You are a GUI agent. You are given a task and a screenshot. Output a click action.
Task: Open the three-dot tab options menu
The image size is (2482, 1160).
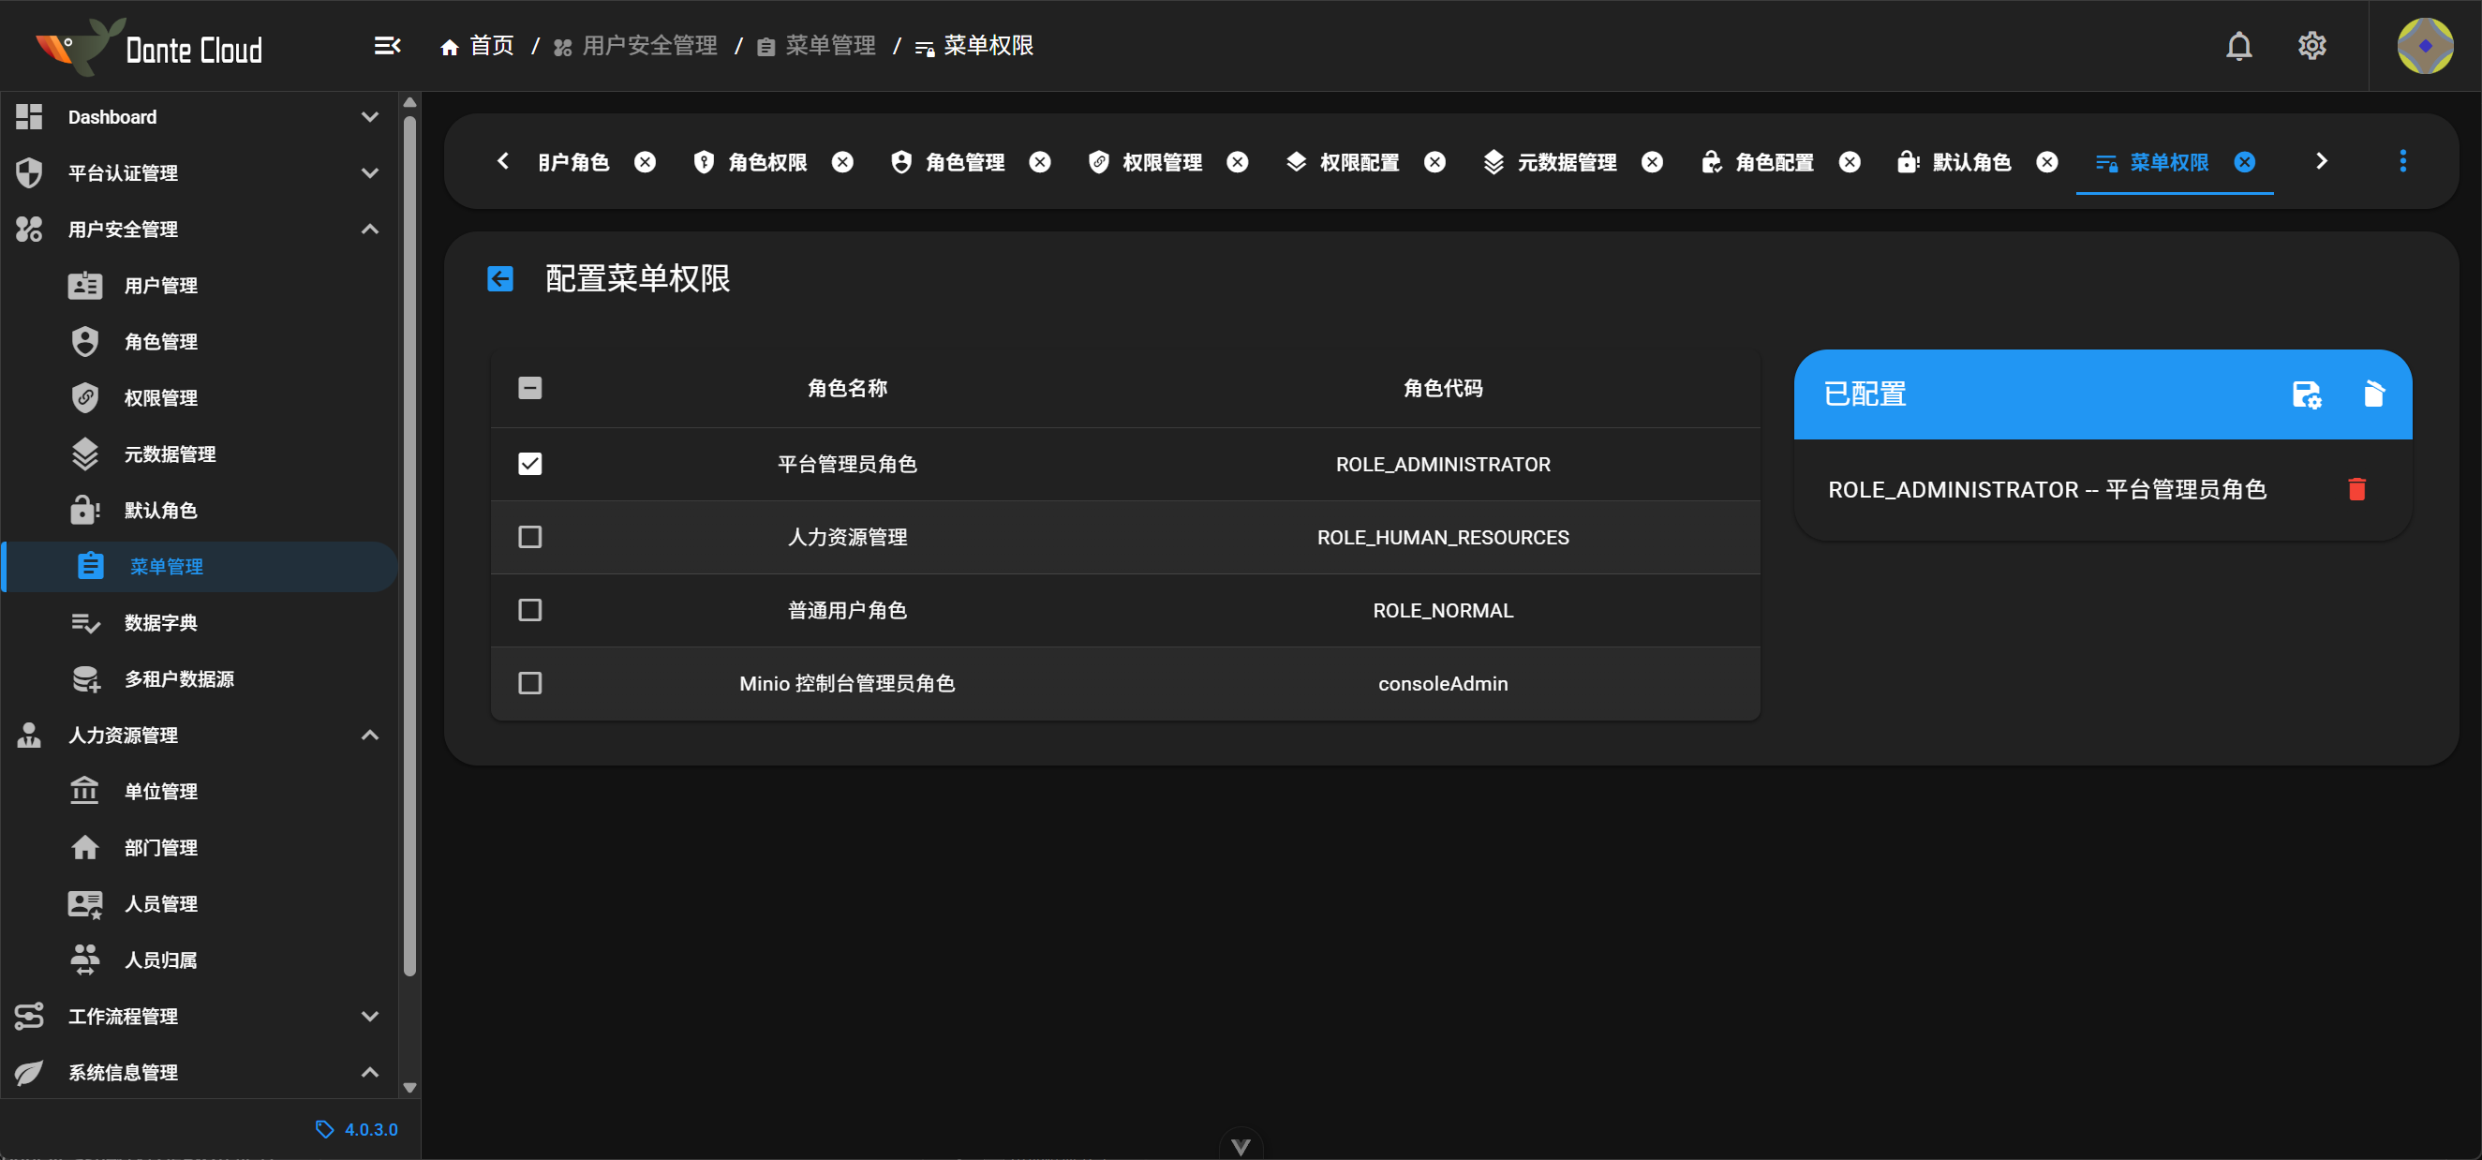pyautogui.click(x=2403, y=161)
